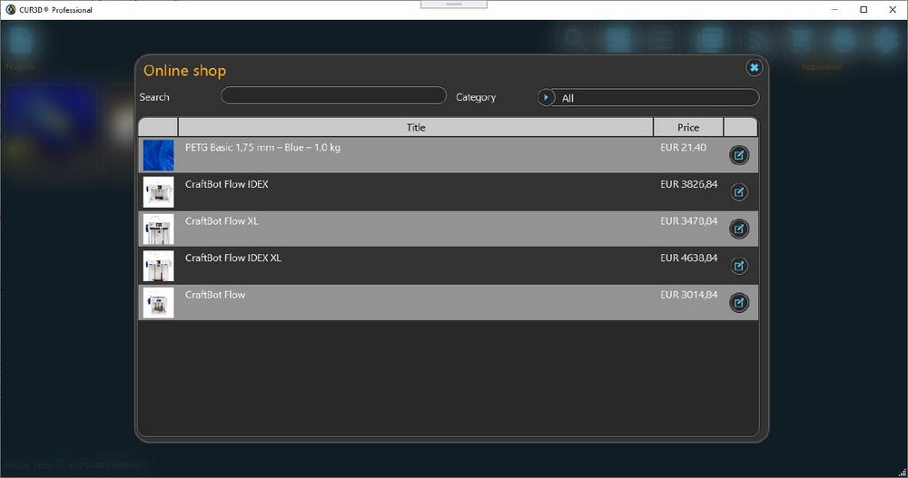Click the Category dropdown arrow icon
This screenshot has height=478, width=908.
coord(546,97)
